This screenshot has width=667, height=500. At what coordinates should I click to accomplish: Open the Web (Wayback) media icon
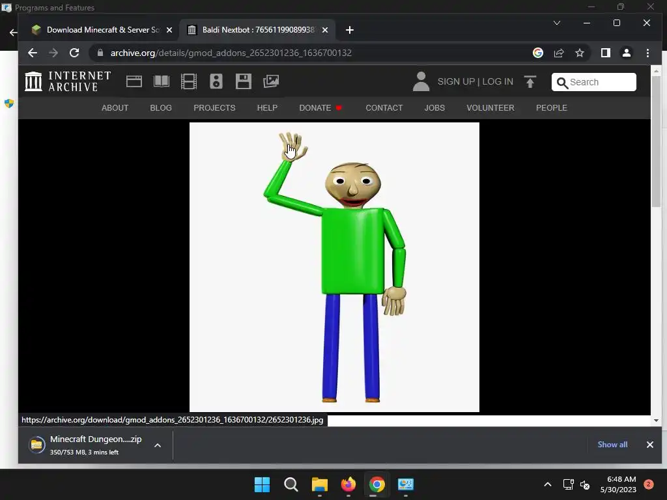tap(134, 81)
